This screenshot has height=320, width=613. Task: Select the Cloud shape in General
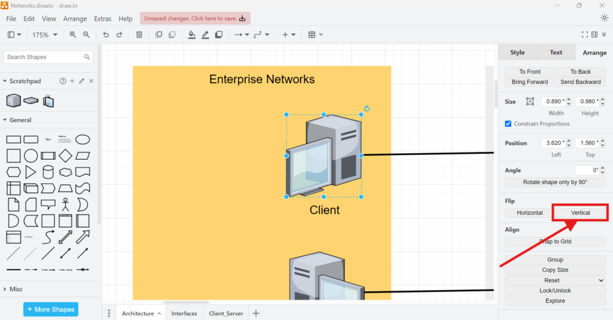coord(65,172)
